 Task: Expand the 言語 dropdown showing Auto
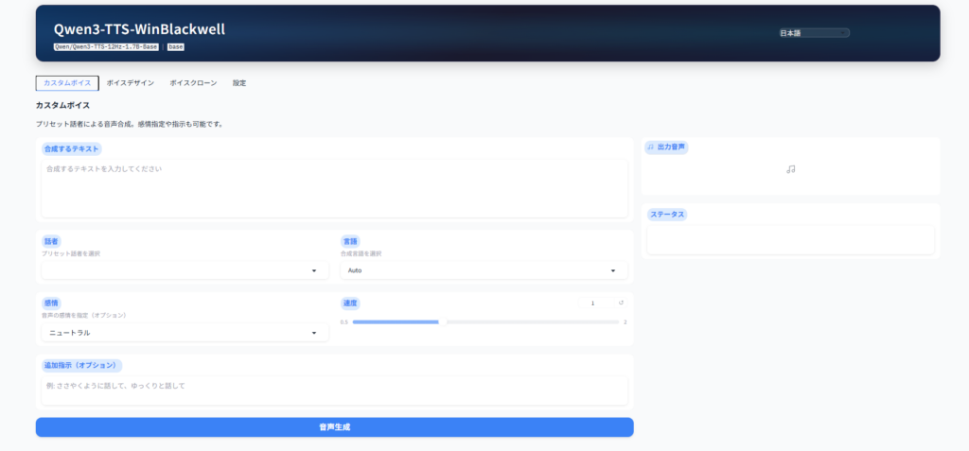point(484,270)
